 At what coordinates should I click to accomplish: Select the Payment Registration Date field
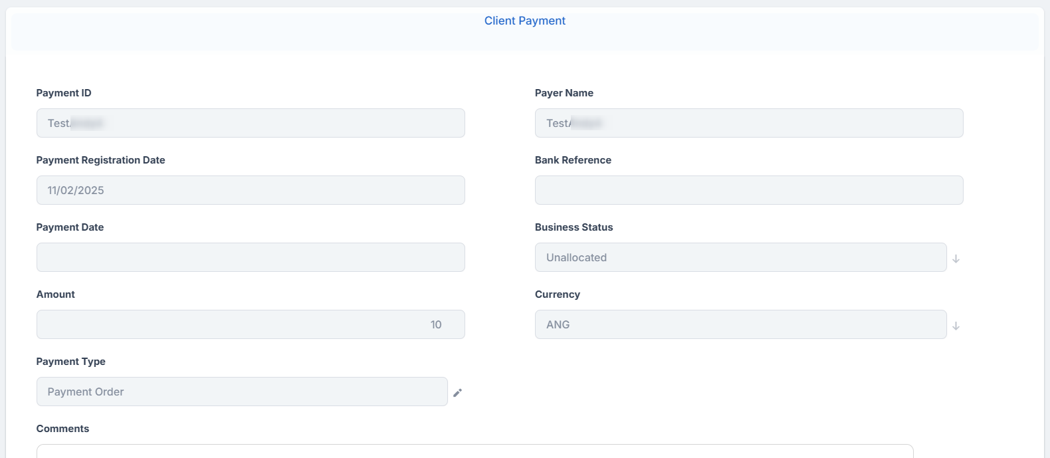point(251,190)
